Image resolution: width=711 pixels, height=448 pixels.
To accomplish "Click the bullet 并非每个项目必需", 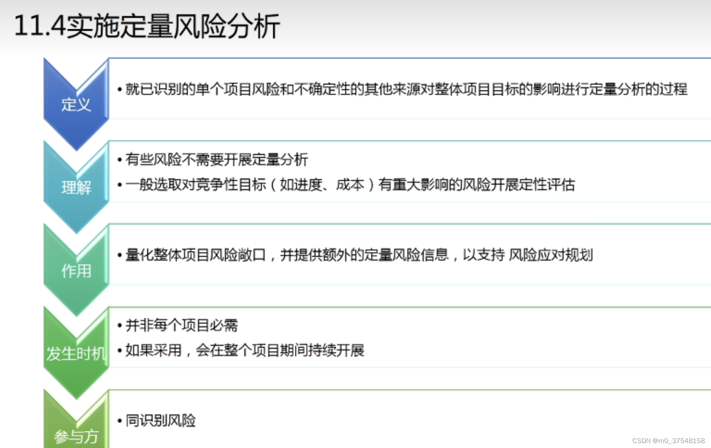I will click(181, 325).
